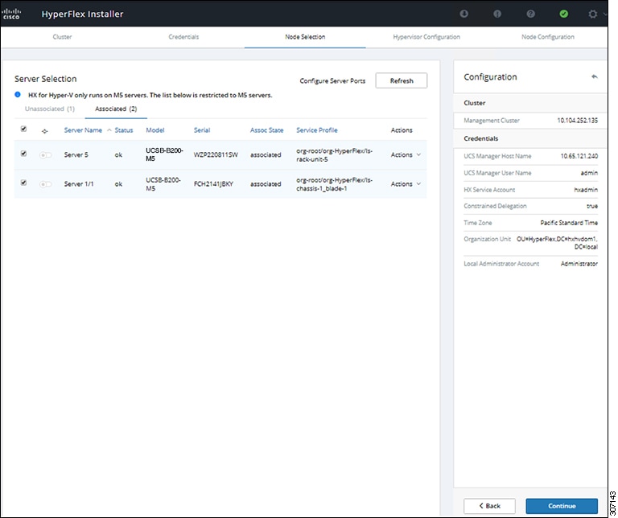The height and width of the screenshot is (518, 618).
Task: Switch to the Unassociated (1) tab
Action: click(50, 109)
